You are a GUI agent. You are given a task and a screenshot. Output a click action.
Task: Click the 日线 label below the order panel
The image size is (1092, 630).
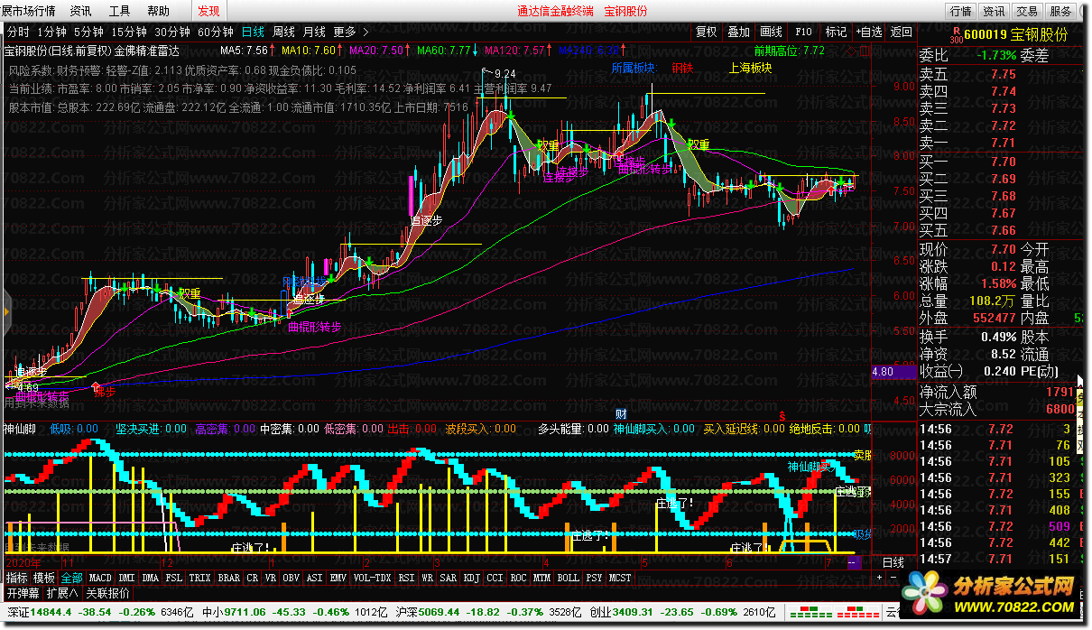[893, 562]
